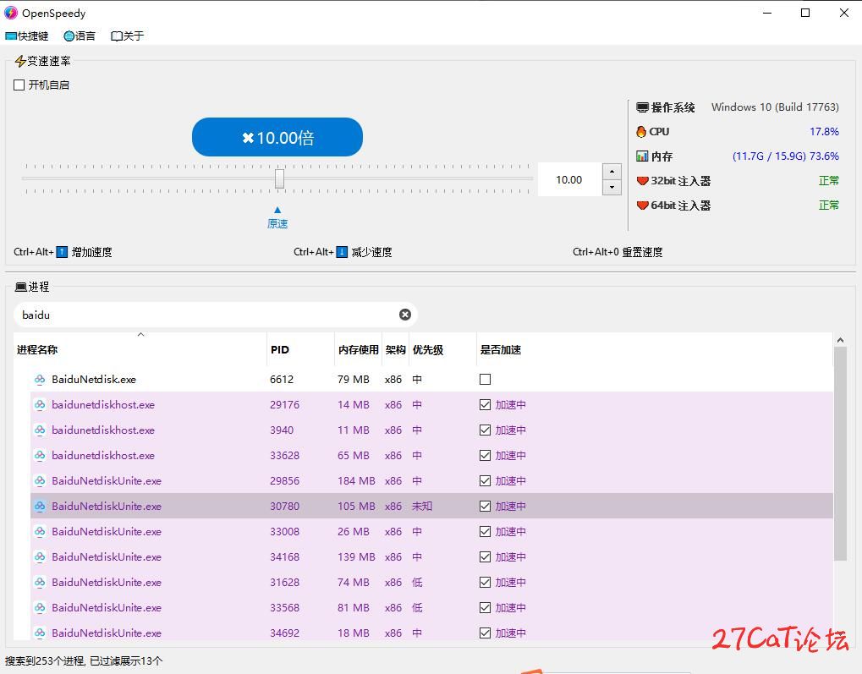862x674 pixels.
Task: Click the 原速 original speed marker
Action: coord(277,218)
